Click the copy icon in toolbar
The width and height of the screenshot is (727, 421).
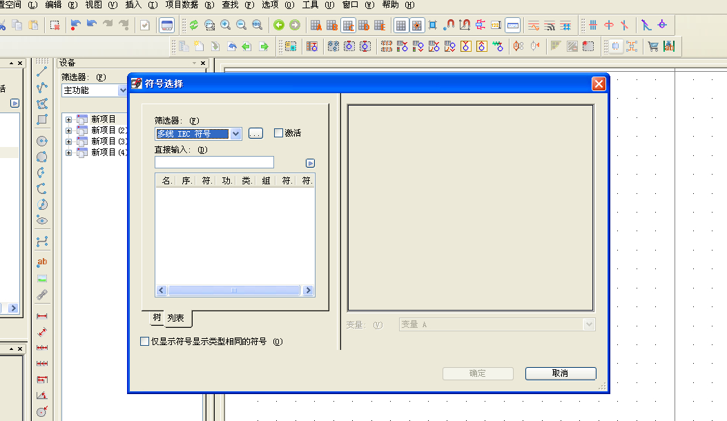17,25
